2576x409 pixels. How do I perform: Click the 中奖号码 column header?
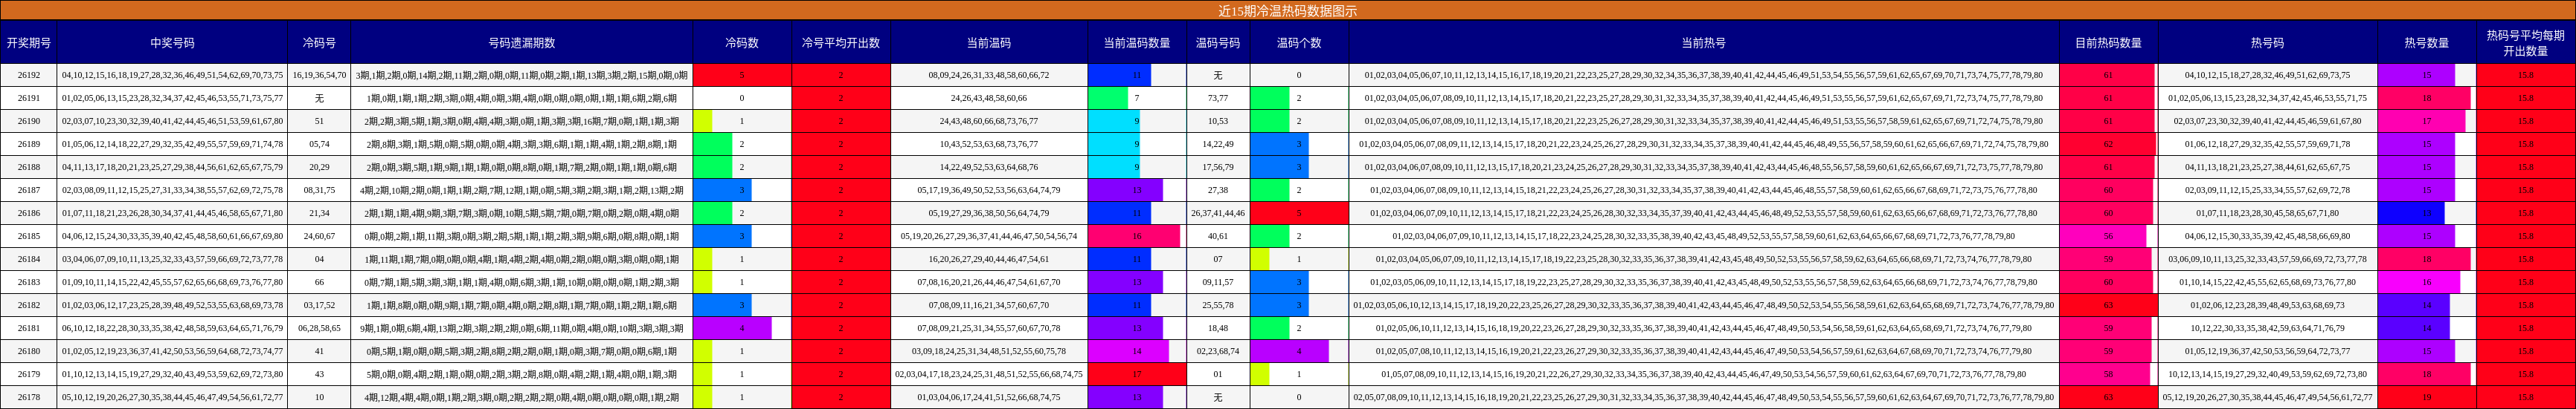pos(172,43)
